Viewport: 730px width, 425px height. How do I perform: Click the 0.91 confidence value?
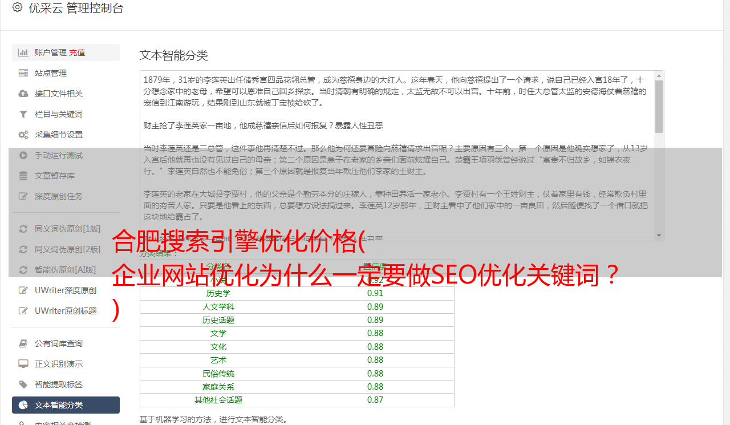pyautogui.click(x=375, y=293)
